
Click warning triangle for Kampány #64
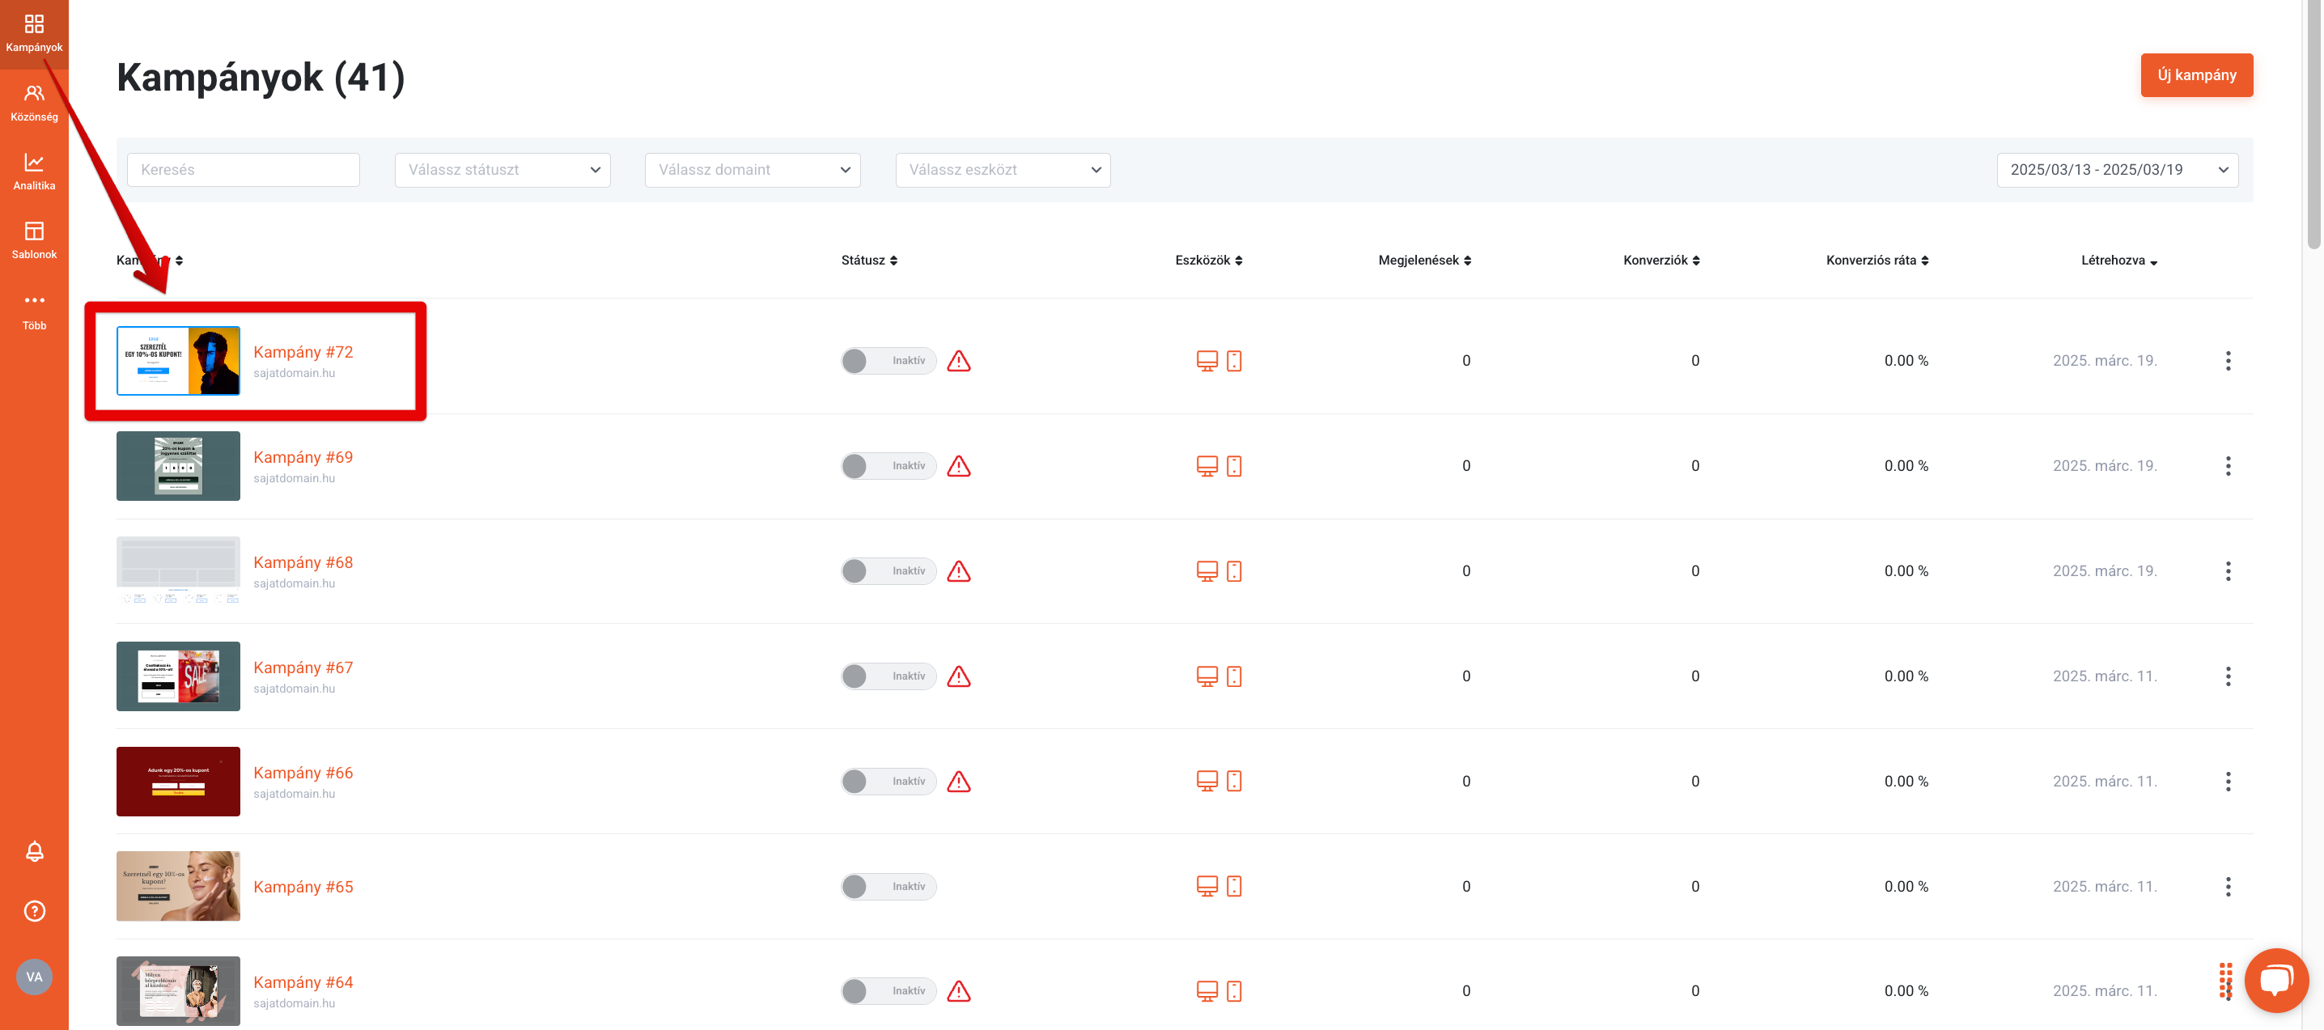point(959,991)
